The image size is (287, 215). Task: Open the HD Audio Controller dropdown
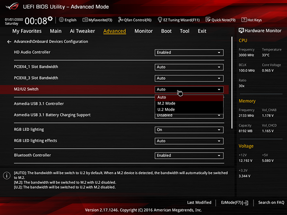pyautogui.click(x=189, y=53)
